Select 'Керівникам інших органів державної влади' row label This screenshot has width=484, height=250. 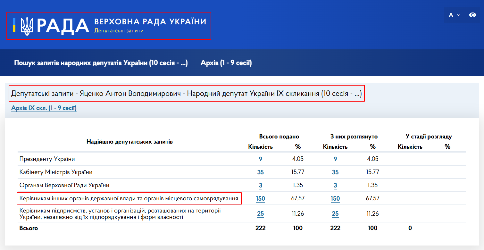coord(129,198)
